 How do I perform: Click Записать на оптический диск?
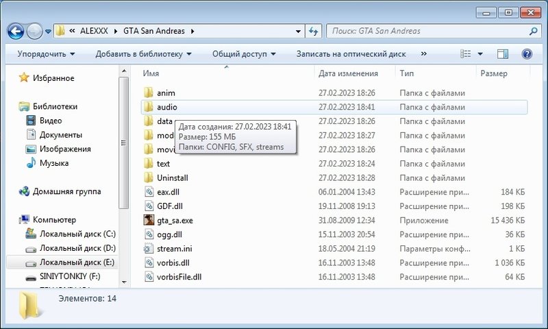pyautogui.click(x=351, y=54)
